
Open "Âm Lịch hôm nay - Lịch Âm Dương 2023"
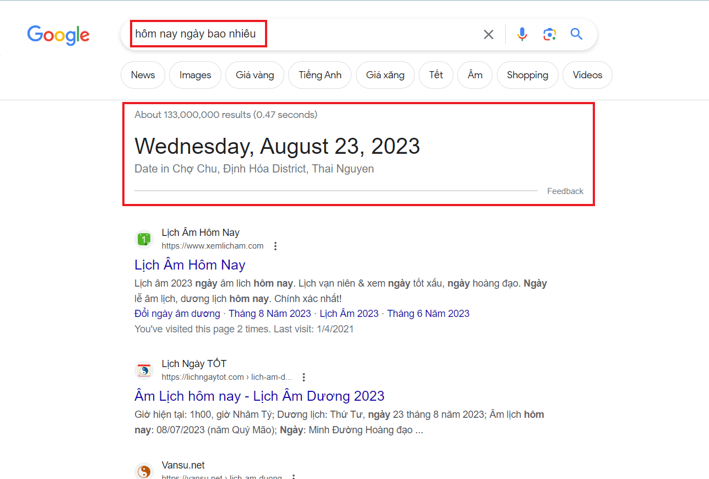coord(259,396)
